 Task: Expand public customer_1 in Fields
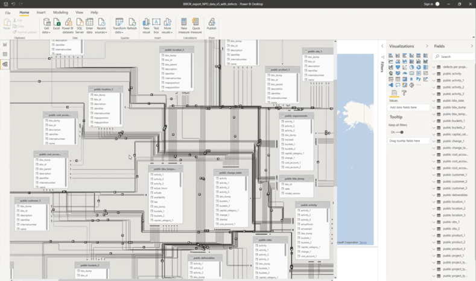click(x=434, y=175)
